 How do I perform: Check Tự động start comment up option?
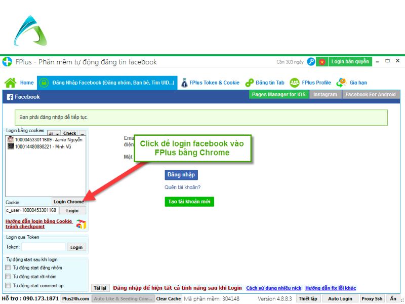(8, 285)
